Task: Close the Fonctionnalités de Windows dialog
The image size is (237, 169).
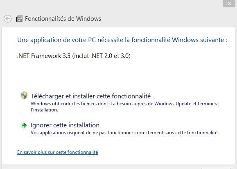Action: 229,3
